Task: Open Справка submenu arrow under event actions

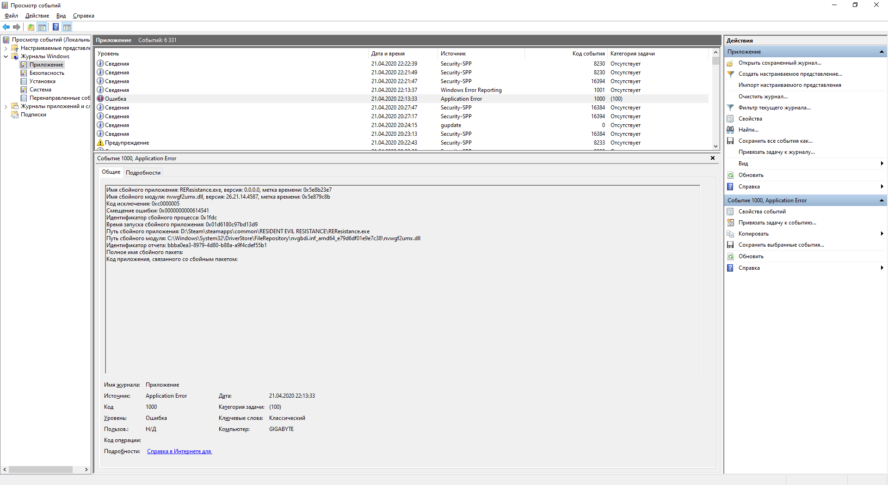Action: 882,268
